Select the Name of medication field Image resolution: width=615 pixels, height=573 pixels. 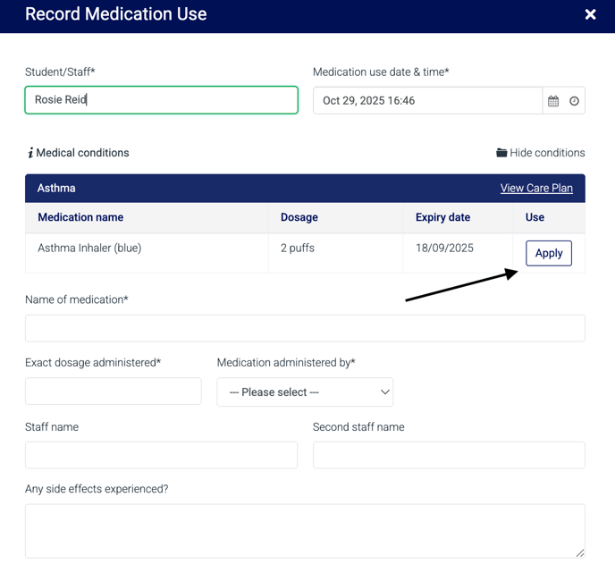305,328
